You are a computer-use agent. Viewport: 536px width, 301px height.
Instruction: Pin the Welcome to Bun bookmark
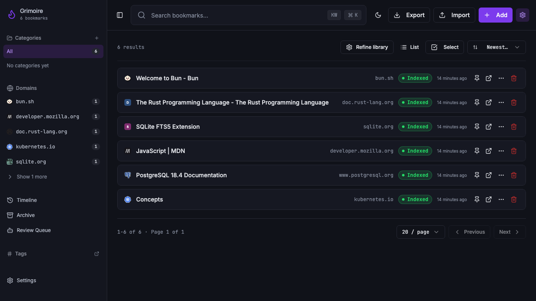click(477, 78)
